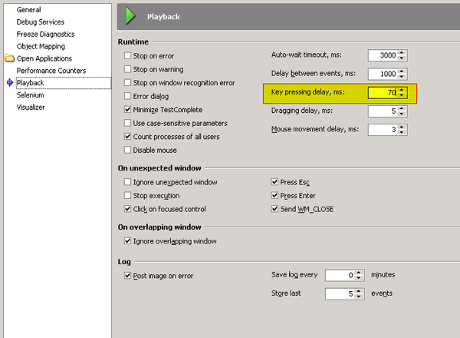Viewport: 460px width, 338px height.
Task: Decrease Delay between events value
Action: pos(402,77)
